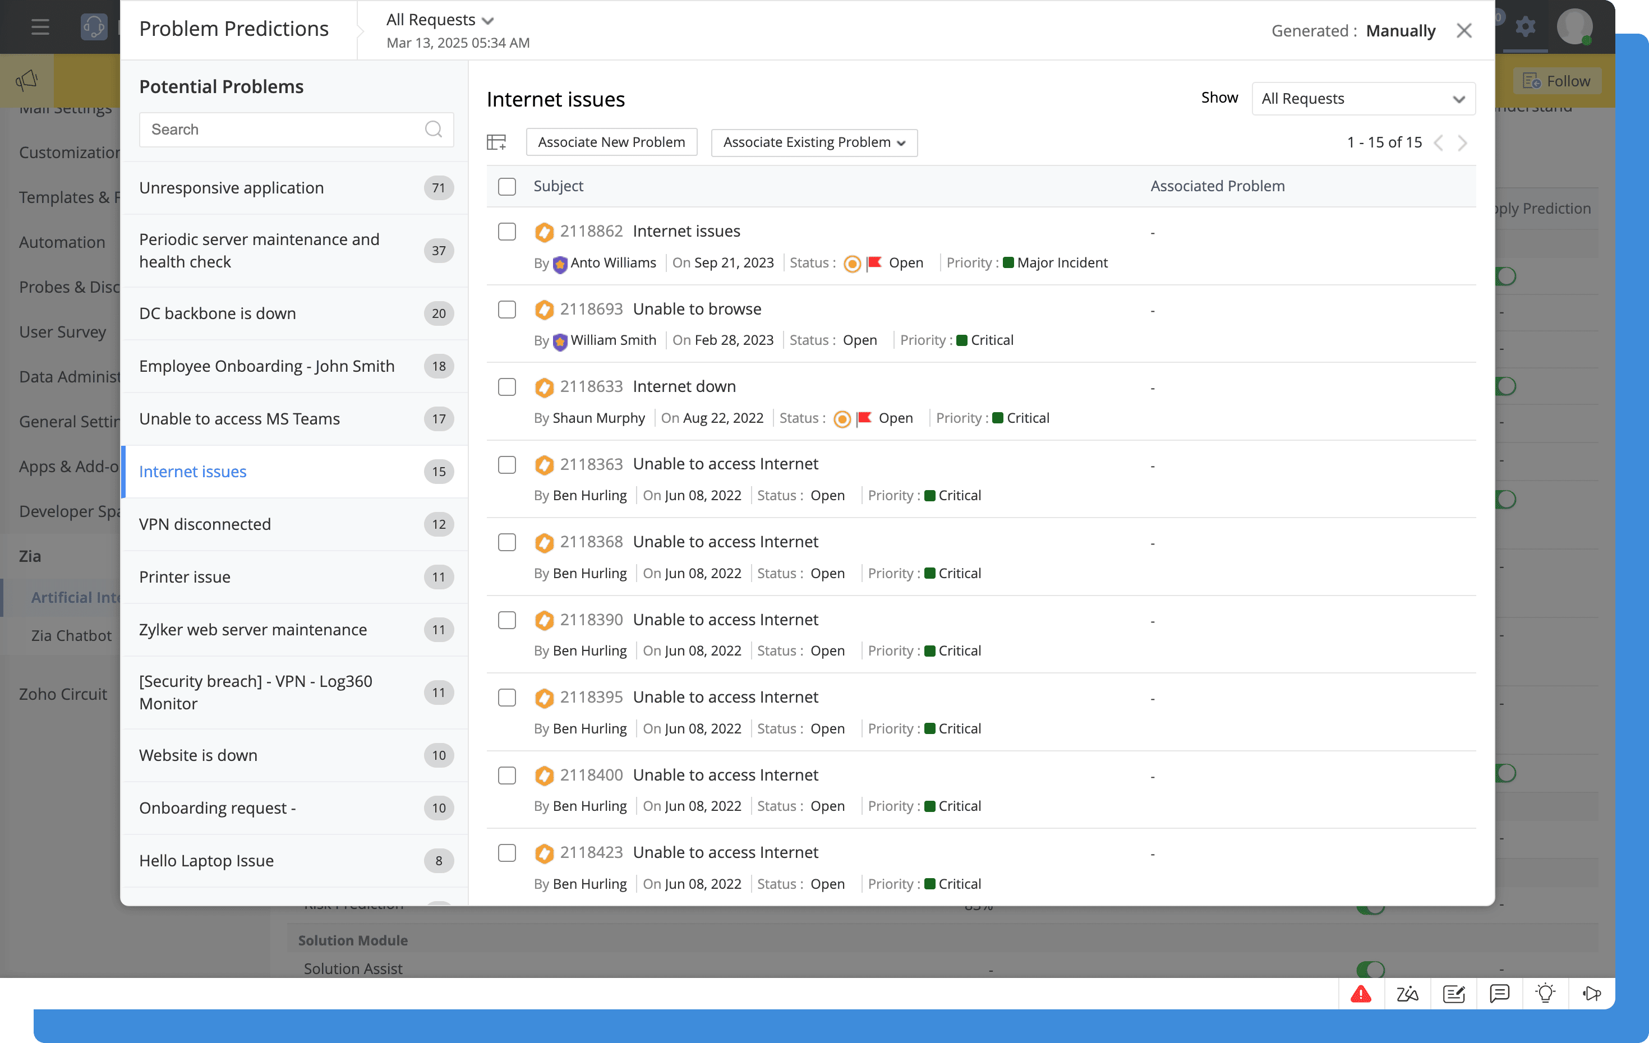Select Unresponsive application problem
This screenshot has width=1649, height=1043.
point(231,188)
